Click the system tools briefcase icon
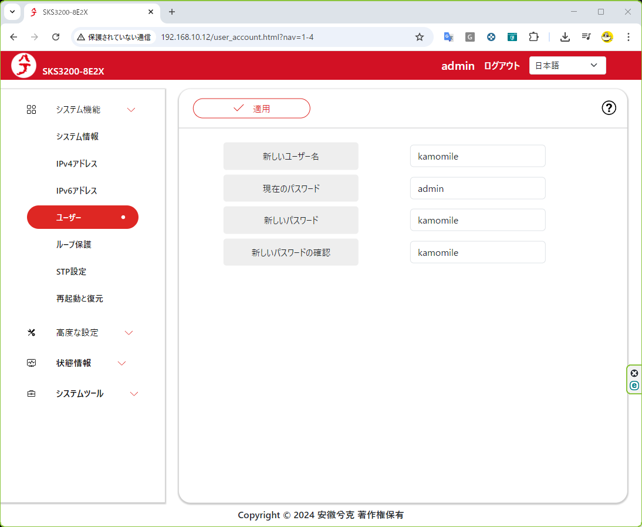 pyautogui.click(x=31, y=394)
